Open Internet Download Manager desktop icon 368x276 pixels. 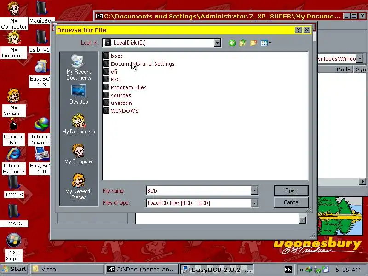click(x=40, y=132)
